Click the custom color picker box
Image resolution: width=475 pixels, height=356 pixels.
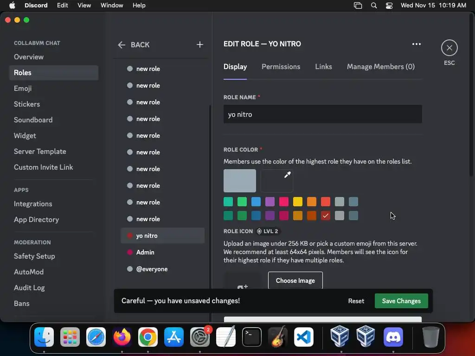(277, 181)
